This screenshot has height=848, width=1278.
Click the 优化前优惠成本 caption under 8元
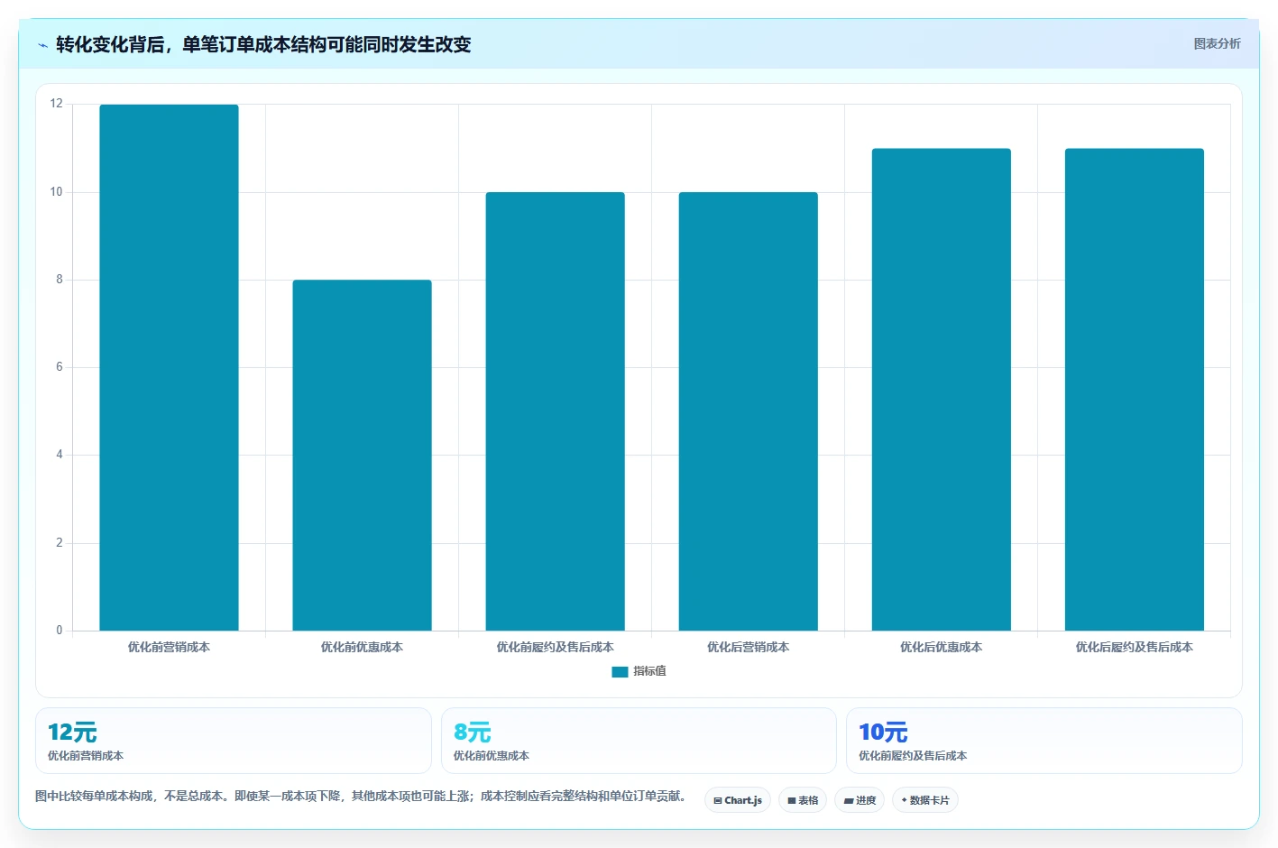coord(491,756)
